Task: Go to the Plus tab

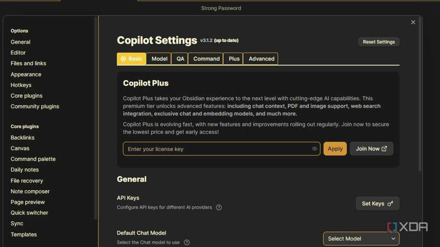Action: pyautogui.click(x=234, y=59)
